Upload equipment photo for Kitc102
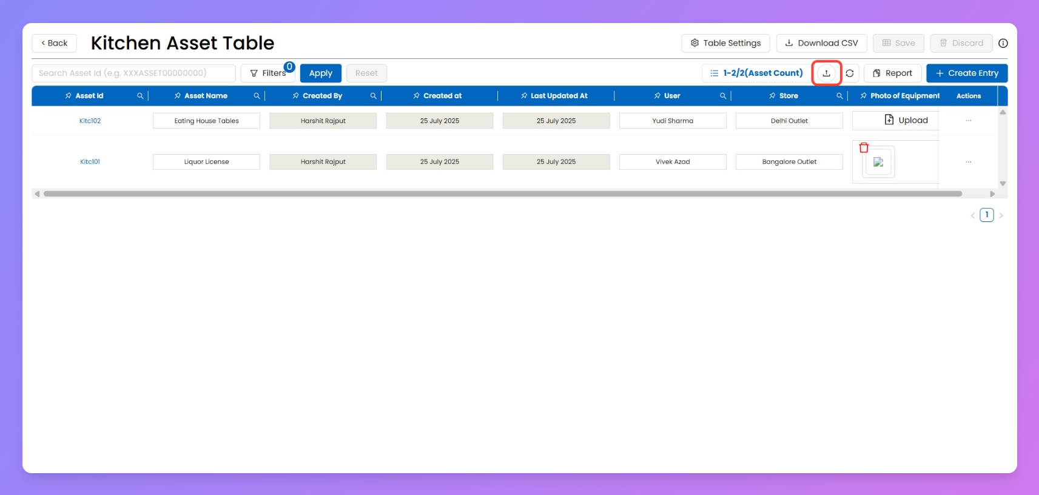Screen dimensions: 1039x495 pyautogui.click(x=906, y=120)
